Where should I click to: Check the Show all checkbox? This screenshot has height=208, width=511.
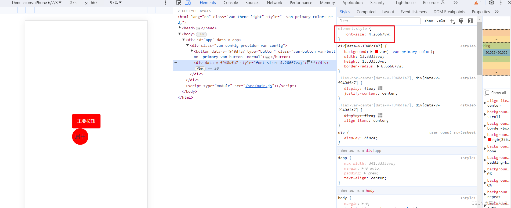(487, 93)
